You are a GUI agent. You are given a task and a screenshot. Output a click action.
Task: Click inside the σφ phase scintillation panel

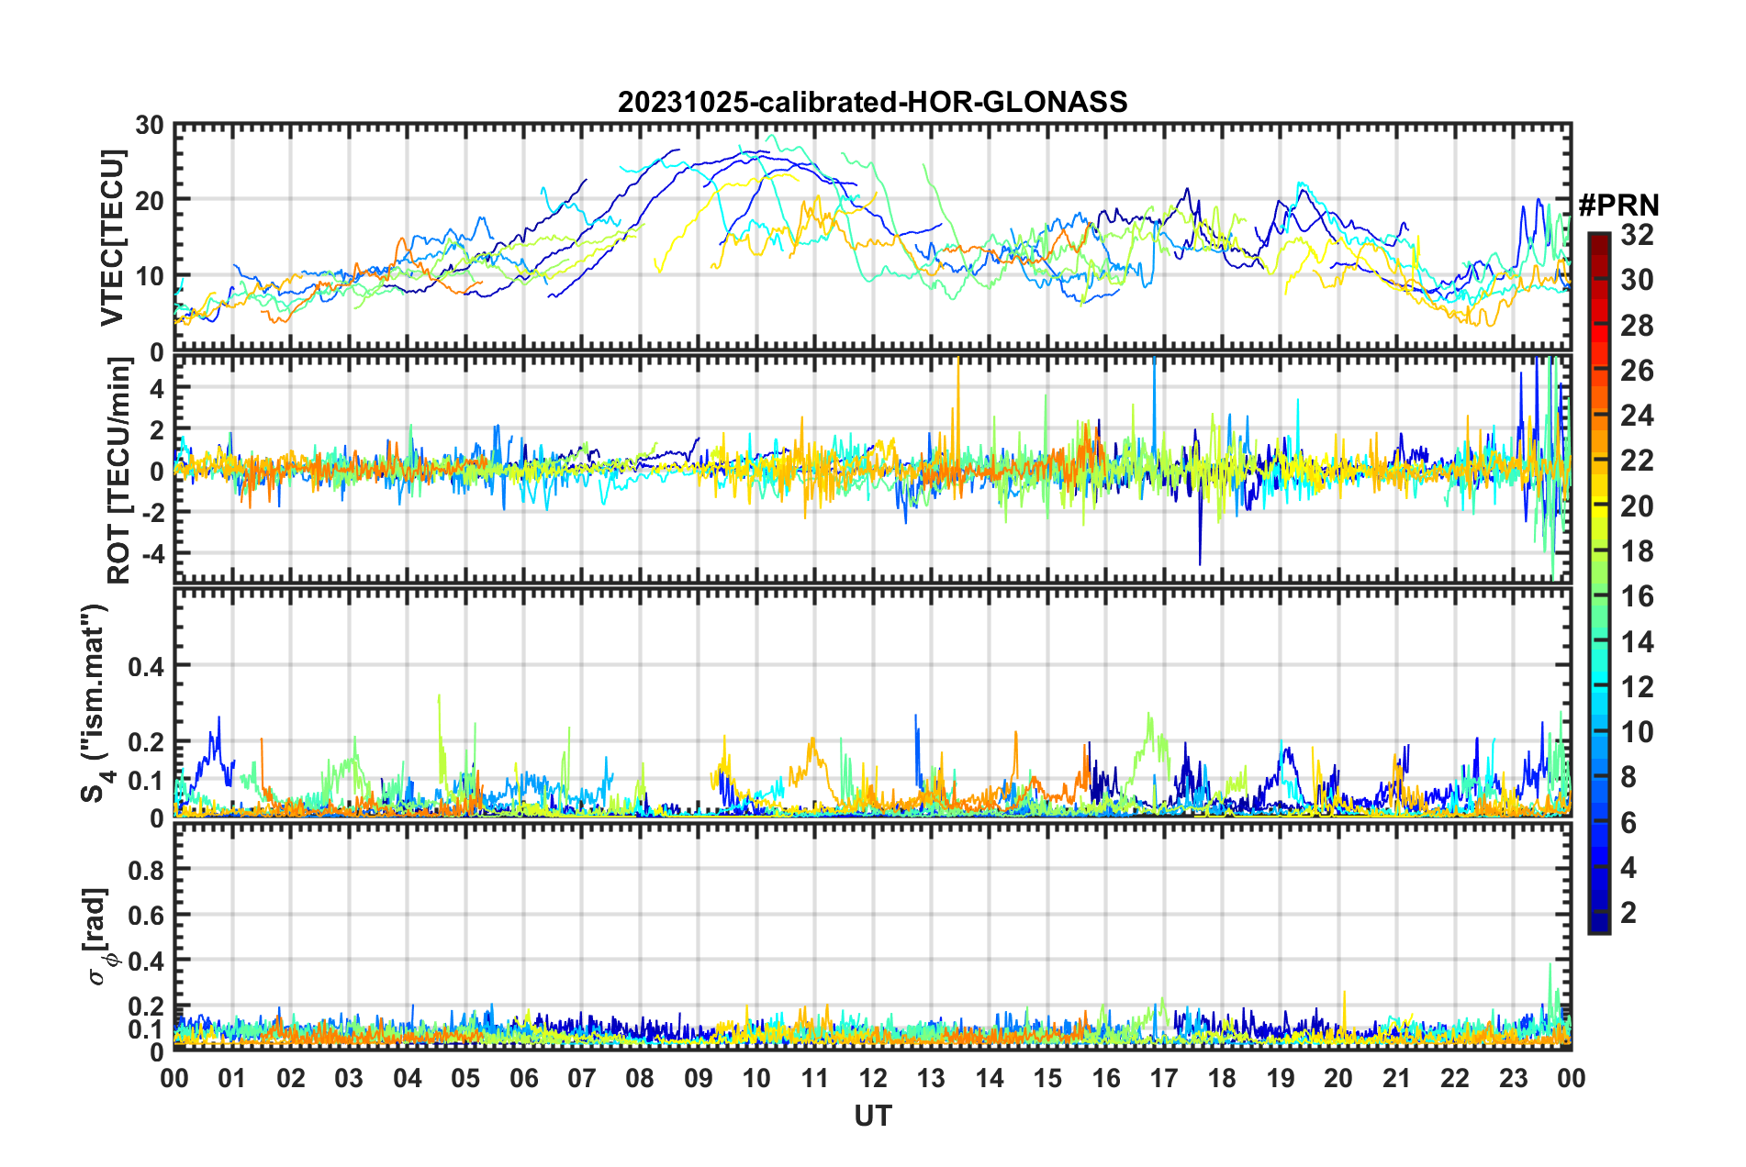coord(872,936)
